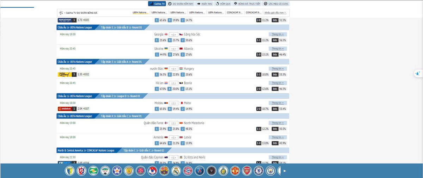The image size is (423, 178).
Task: Click Thông tin for Armenia vs Latvia
Action: [278, 137]
